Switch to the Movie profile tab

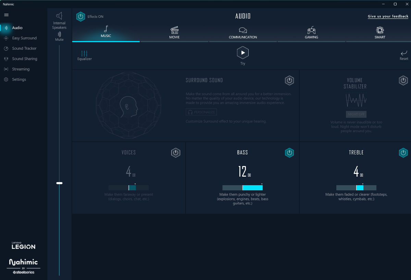tap(174, 33)
